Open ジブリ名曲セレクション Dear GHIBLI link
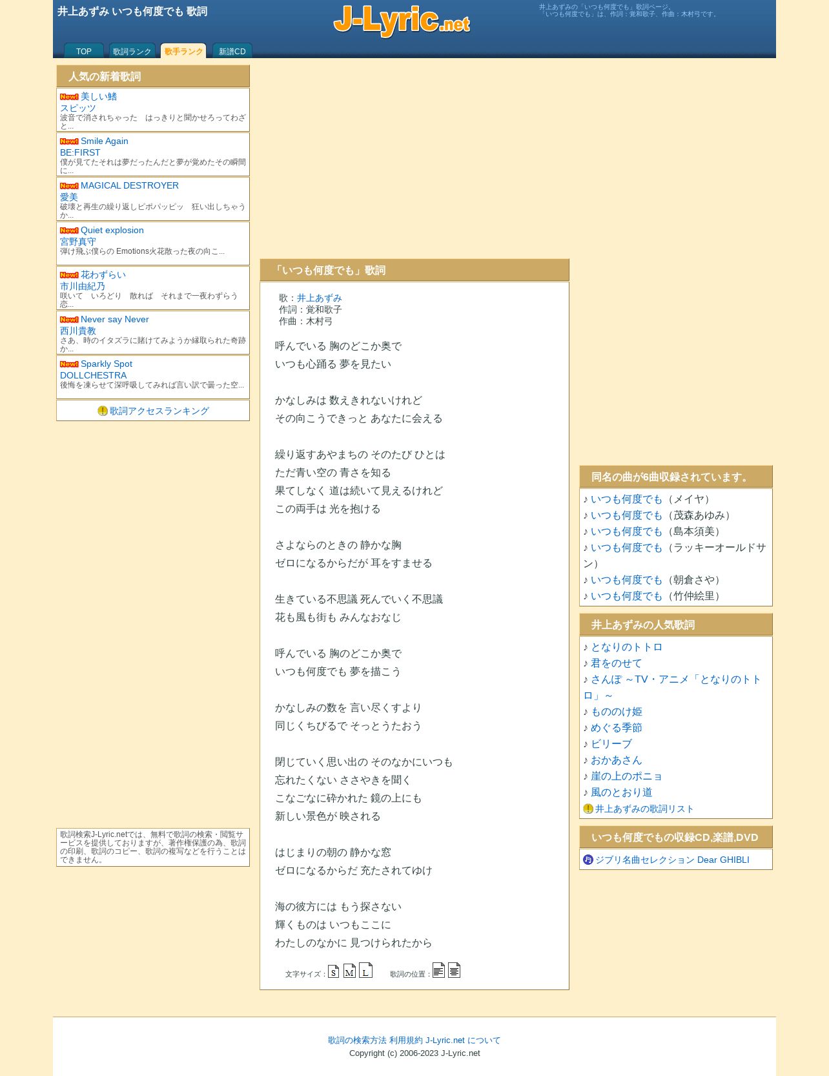The image size is (829, 1076). (672, 860)
